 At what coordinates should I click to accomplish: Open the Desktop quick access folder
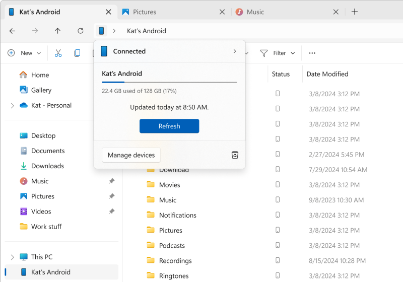pyautogui.click(x=38, y=135)
